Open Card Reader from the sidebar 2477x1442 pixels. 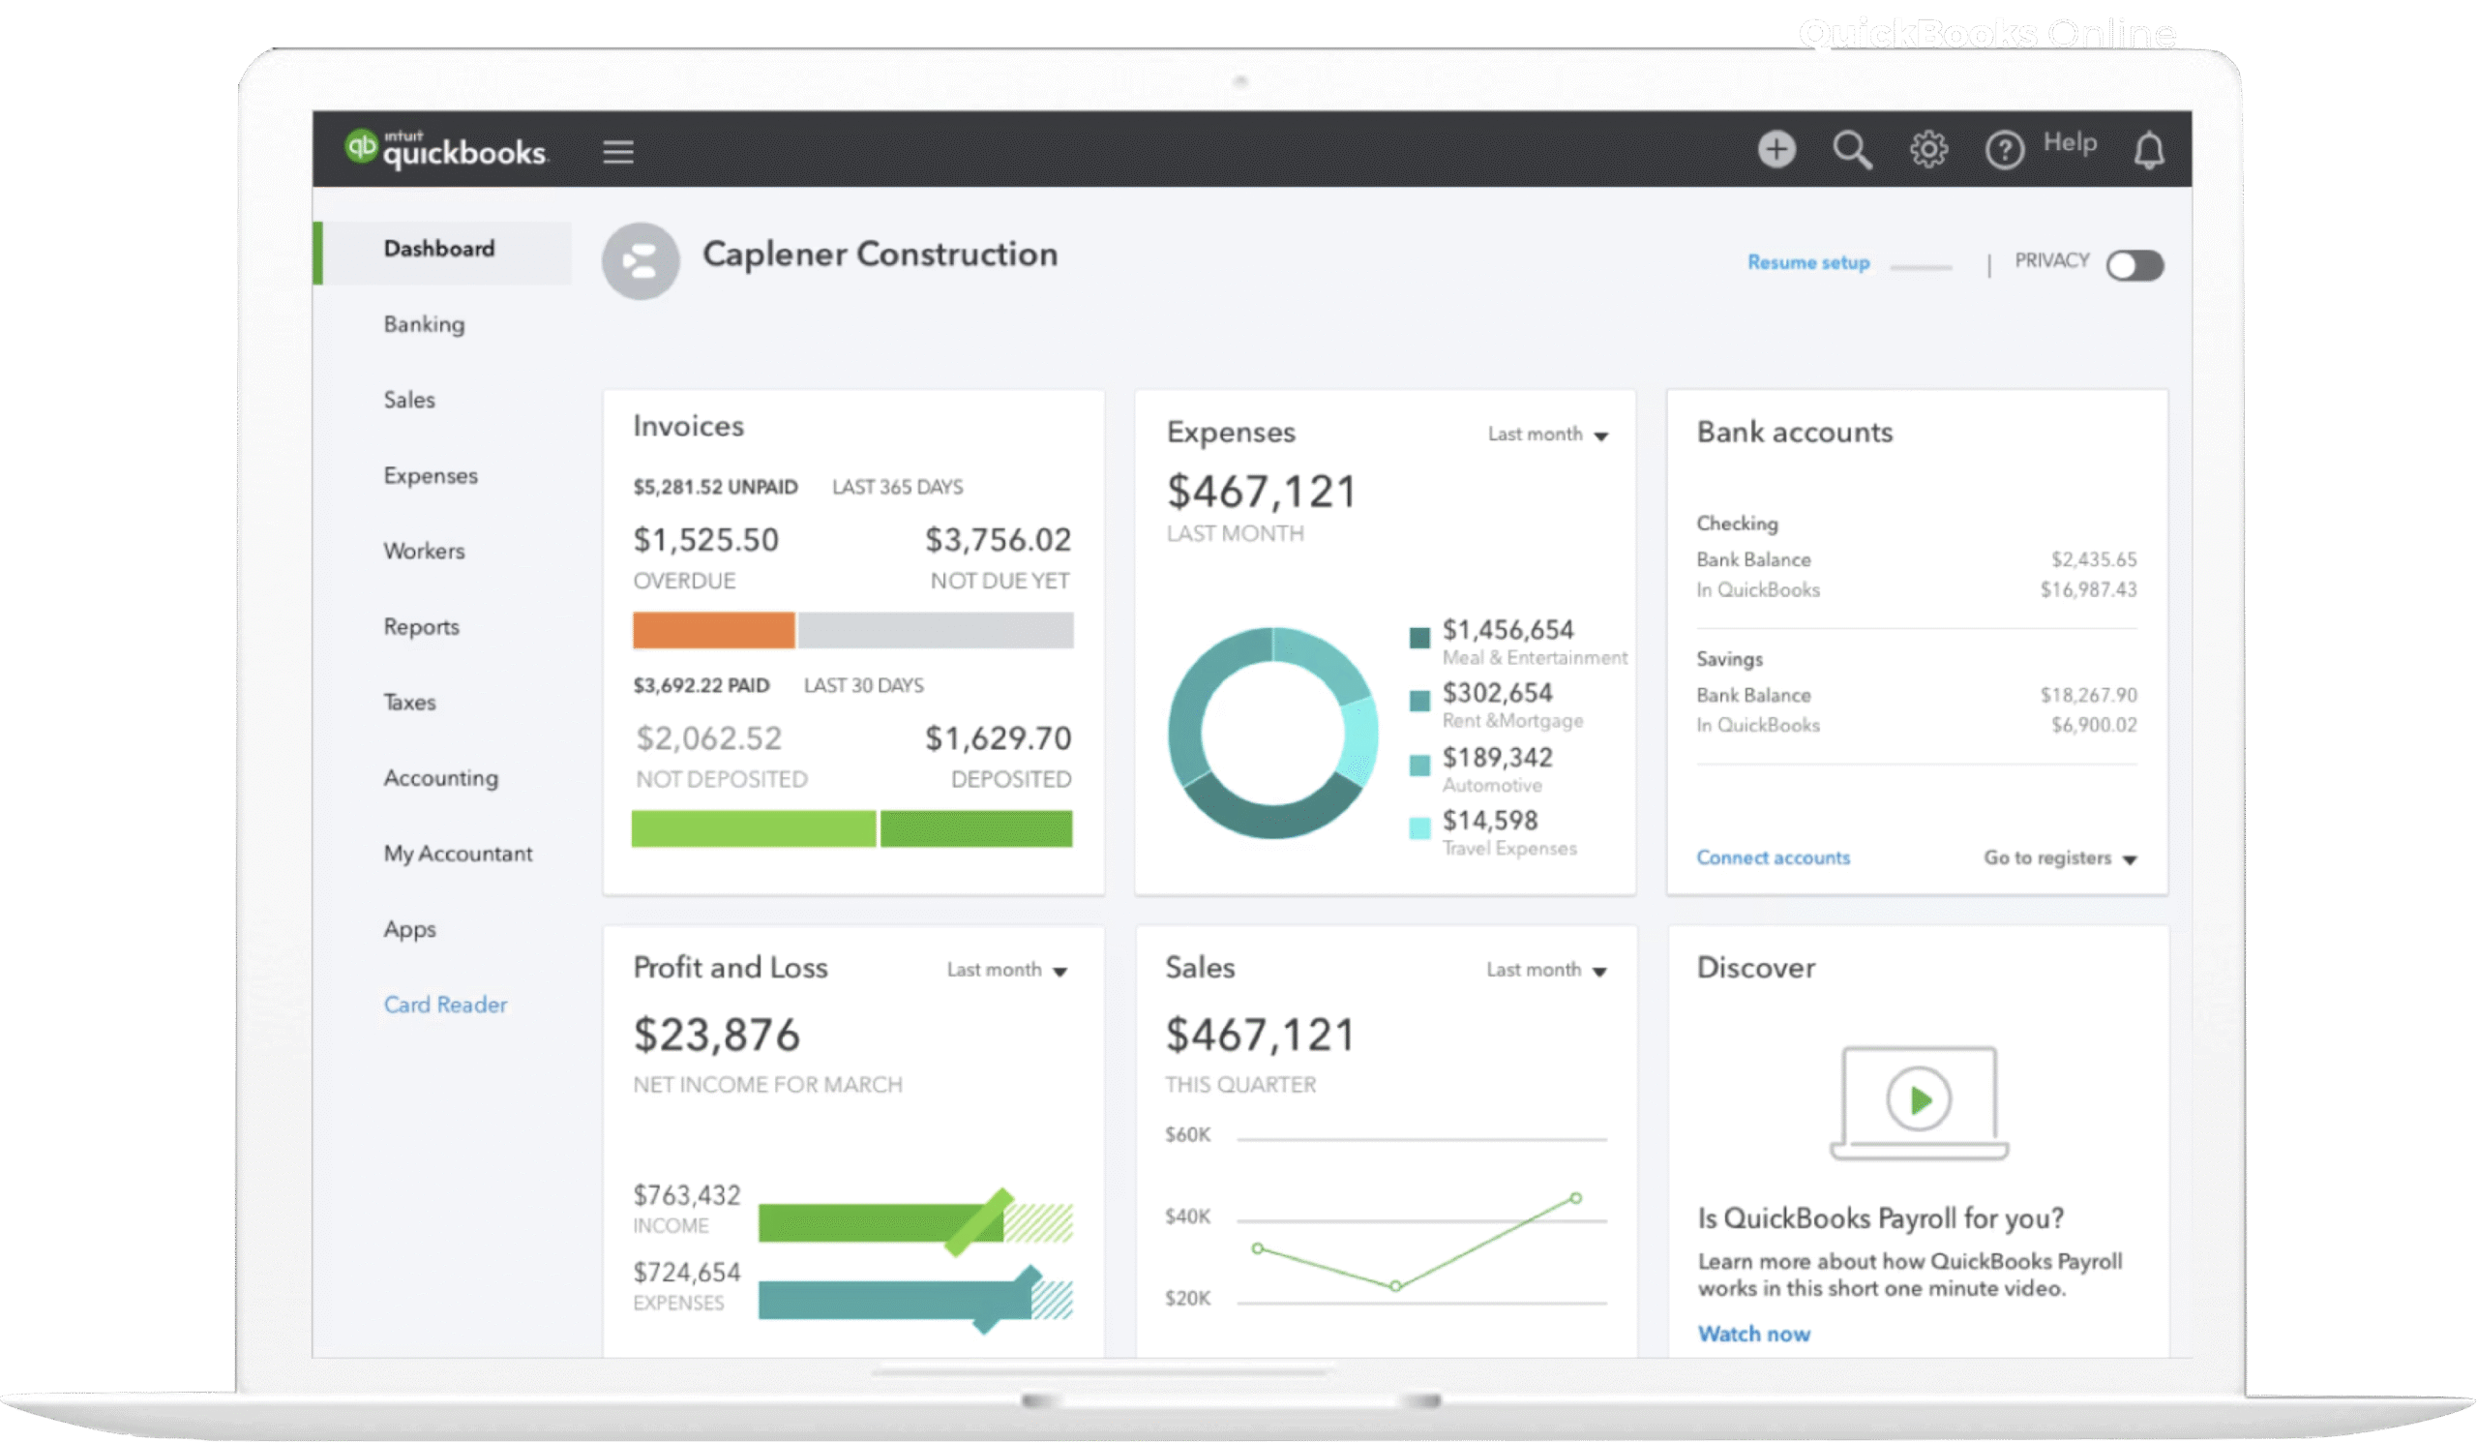tap(445, 1004)
